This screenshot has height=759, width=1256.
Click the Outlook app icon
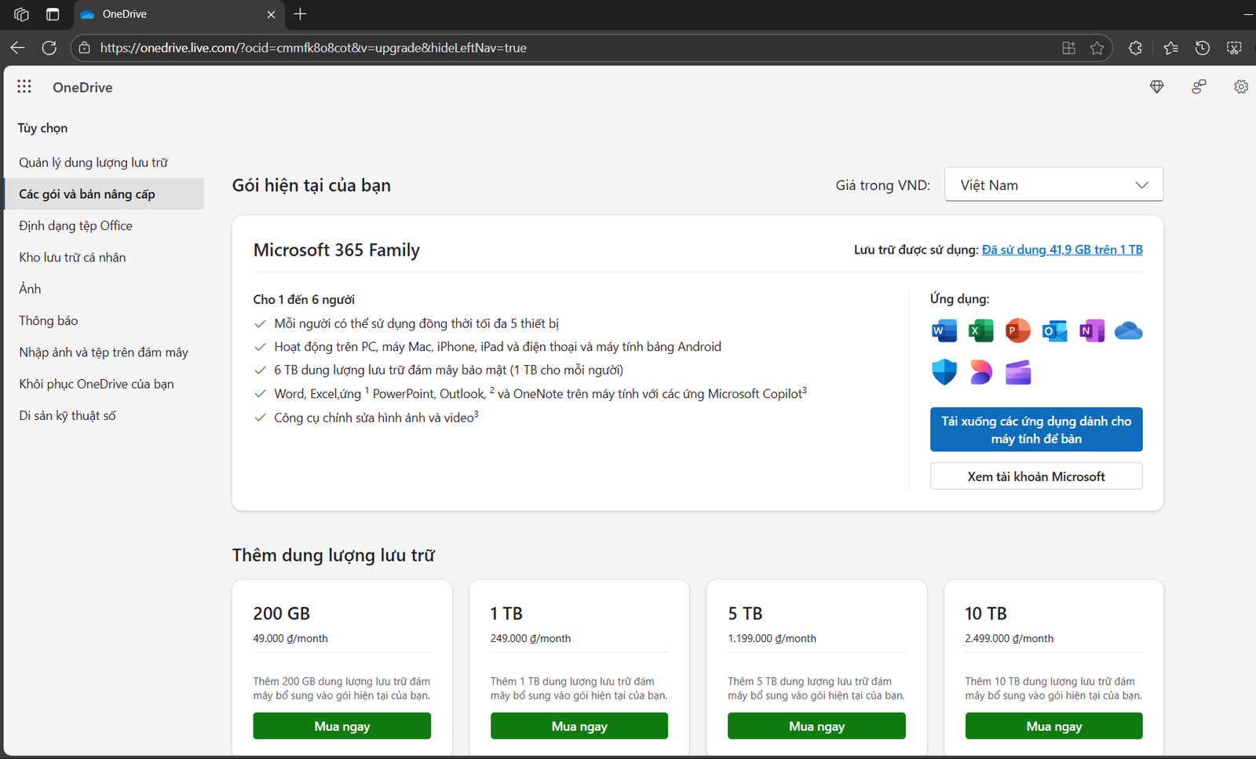click(x=1054, y=330)
